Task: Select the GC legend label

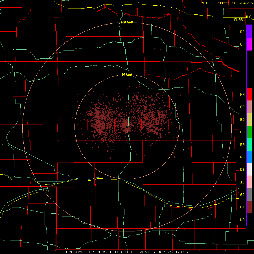Action: pos(242,194)
